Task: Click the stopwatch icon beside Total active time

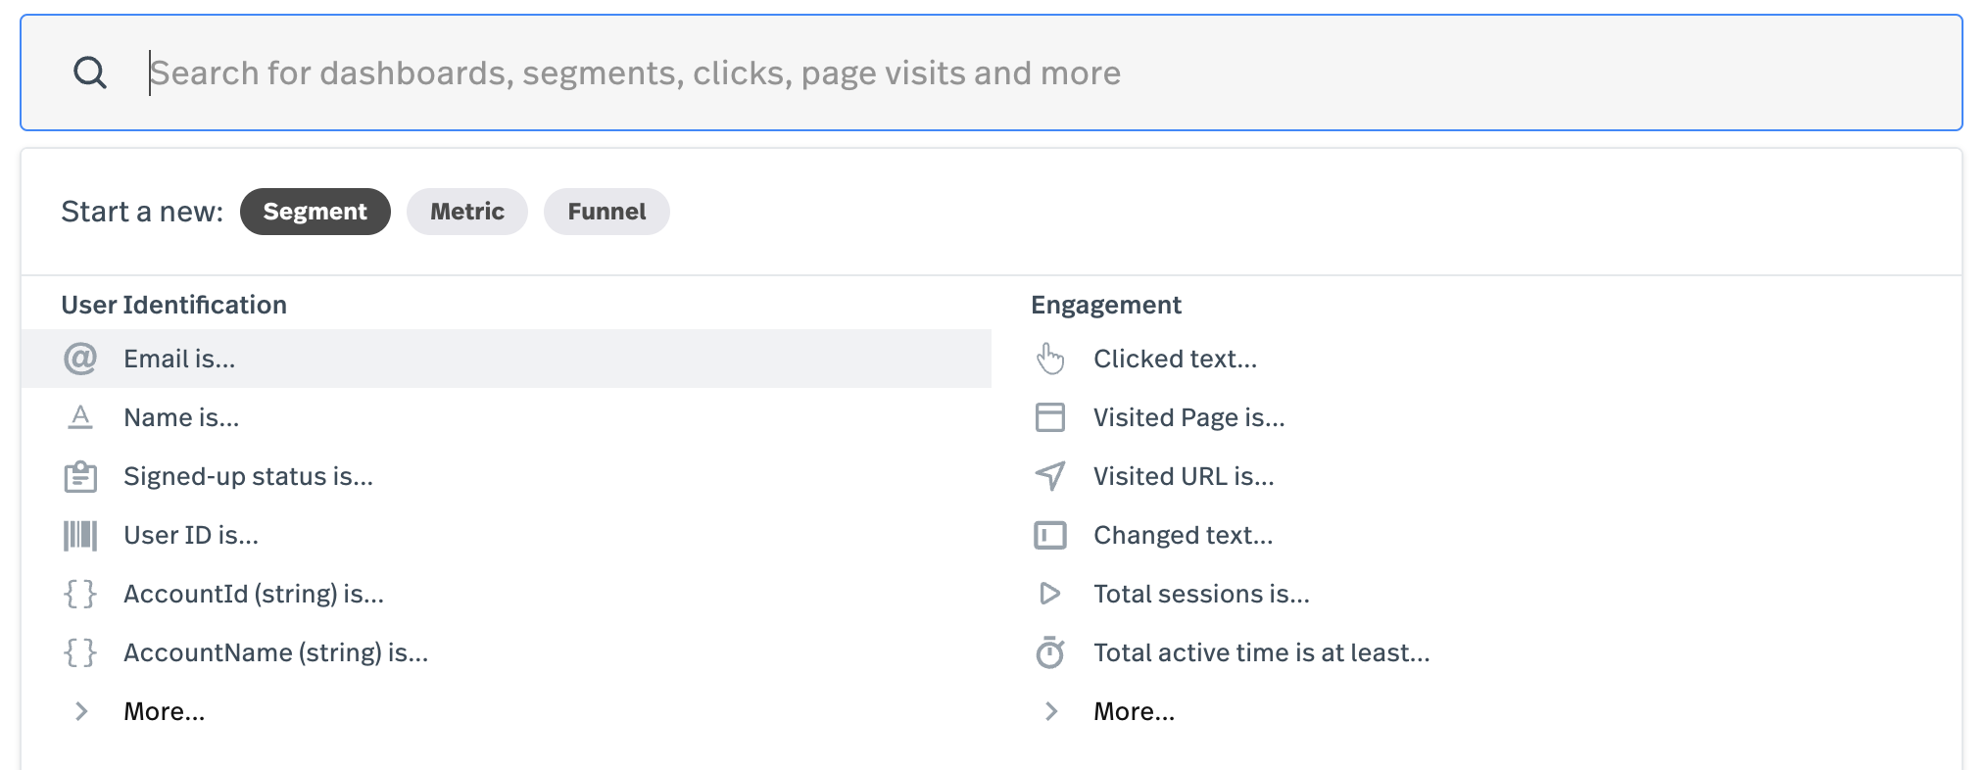Action: (x=1050, y=652)
